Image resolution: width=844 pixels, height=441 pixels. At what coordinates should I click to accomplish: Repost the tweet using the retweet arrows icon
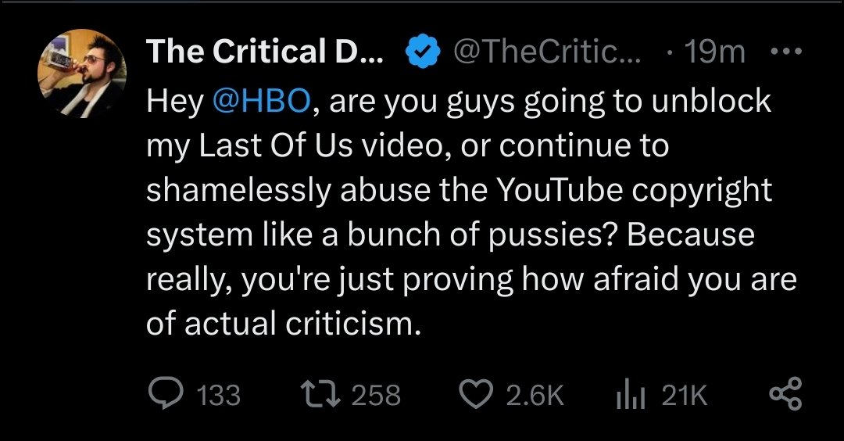[x=320, y=394]
